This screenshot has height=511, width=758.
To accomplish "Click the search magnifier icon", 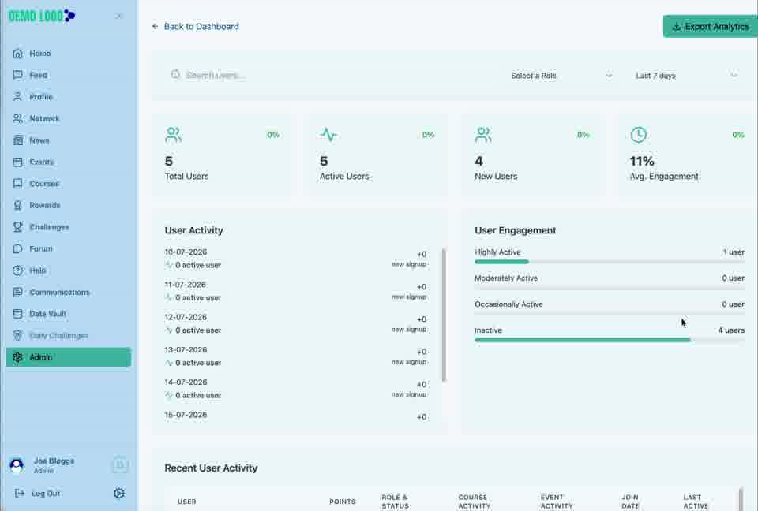I will click(175, 74).
